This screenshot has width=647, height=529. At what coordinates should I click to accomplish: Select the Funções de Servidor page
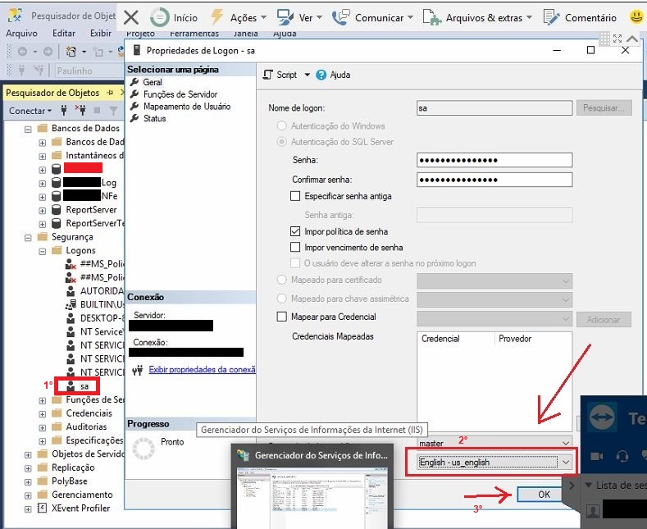180,94
